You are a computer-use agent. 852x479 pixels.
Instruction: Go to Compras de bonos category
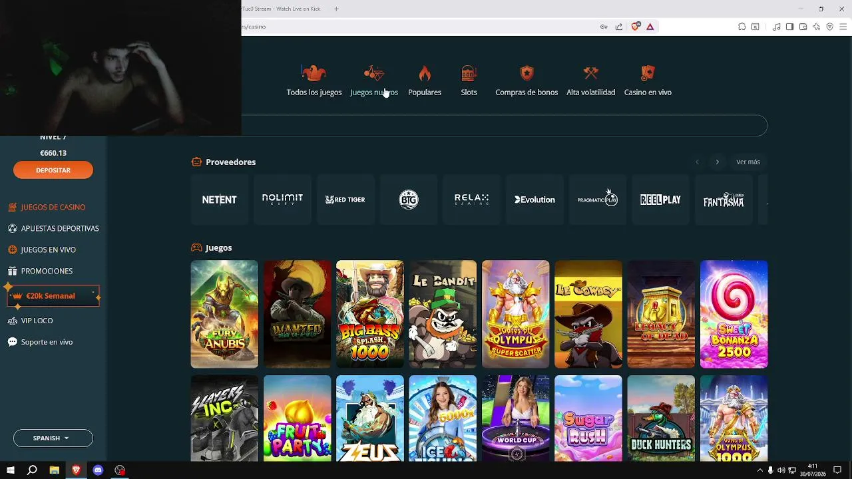tap(527, 81)
